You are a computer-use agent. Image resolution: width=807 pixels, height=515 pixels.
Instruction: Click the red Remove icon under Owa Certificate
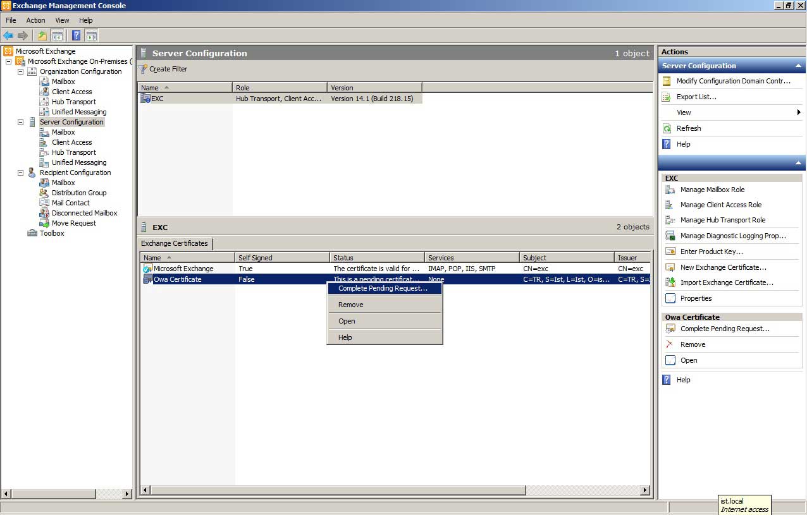(x=670, y=344)
